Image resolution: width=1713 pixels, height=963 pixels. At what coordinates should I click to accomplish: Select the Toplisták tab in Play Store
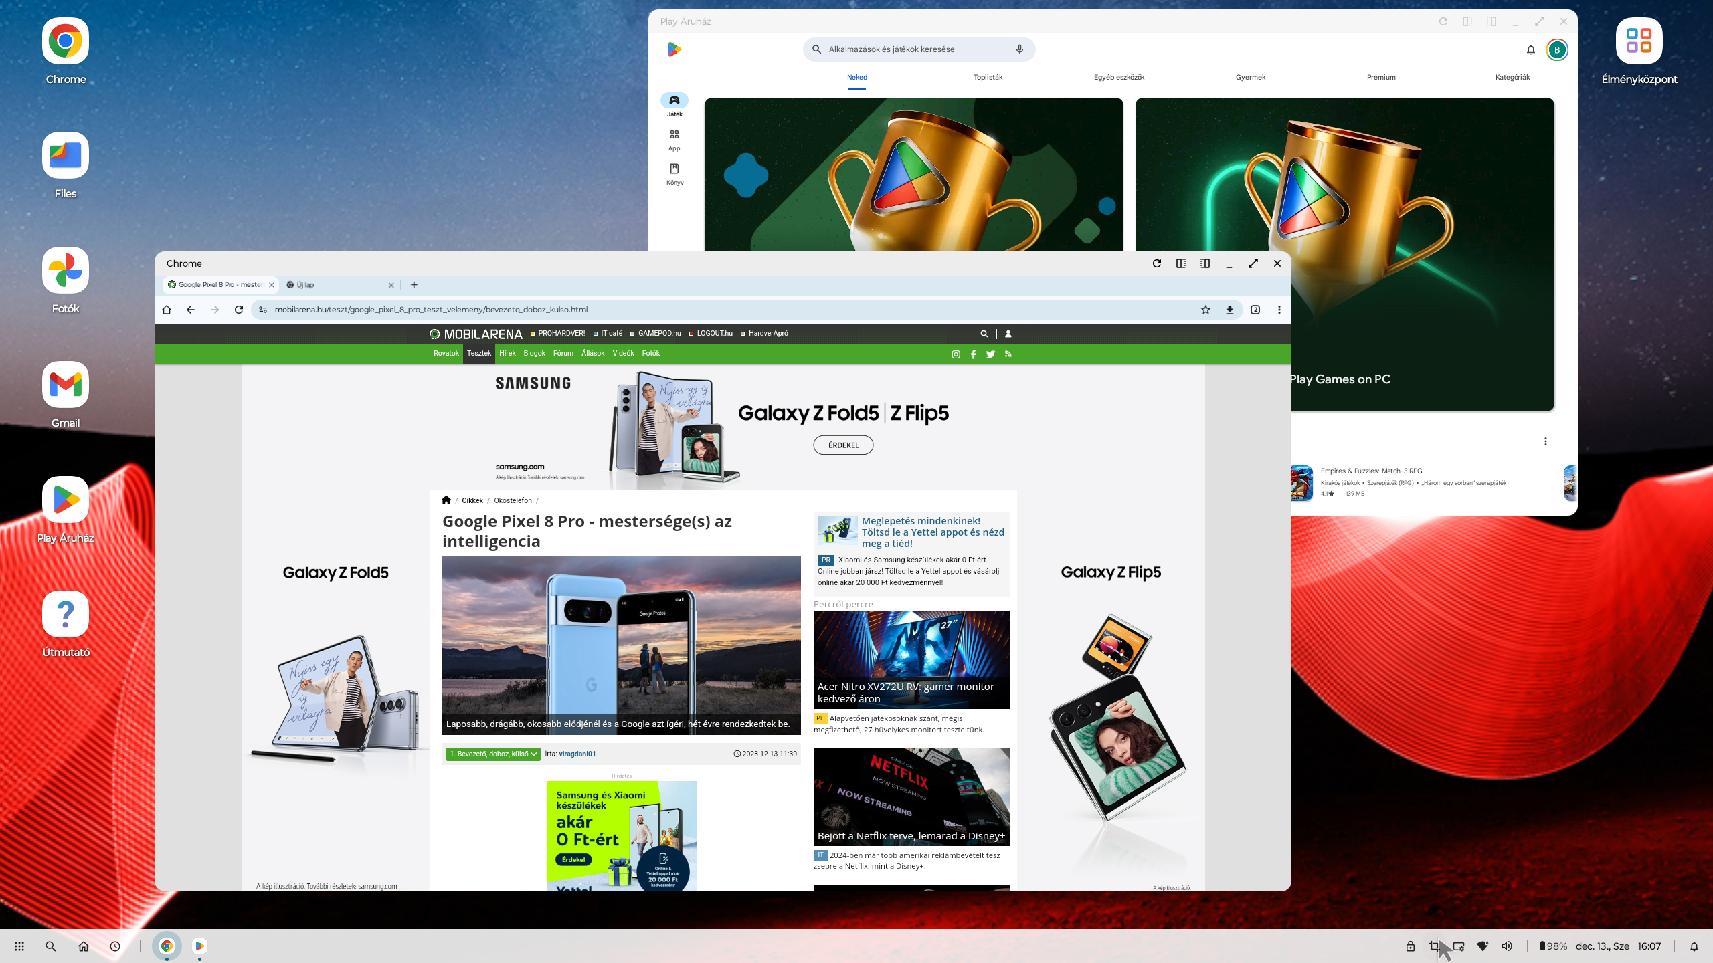point(988,78)
